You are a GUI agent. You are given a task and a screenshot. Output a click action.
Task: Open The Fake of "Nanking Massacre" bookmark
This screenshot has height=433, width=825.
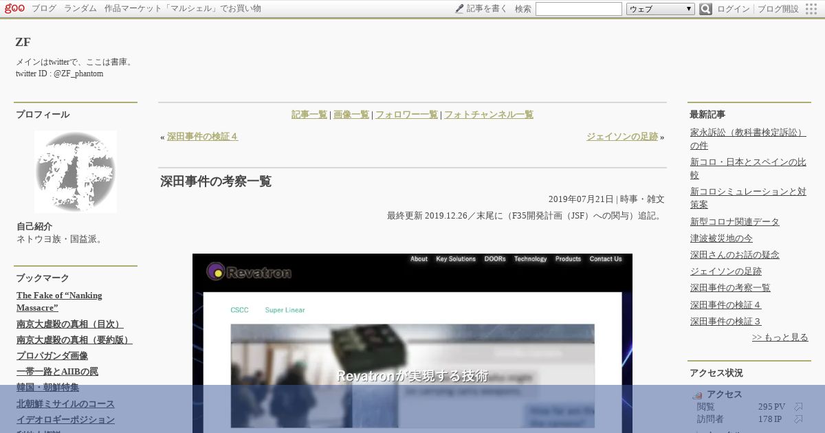59,302
